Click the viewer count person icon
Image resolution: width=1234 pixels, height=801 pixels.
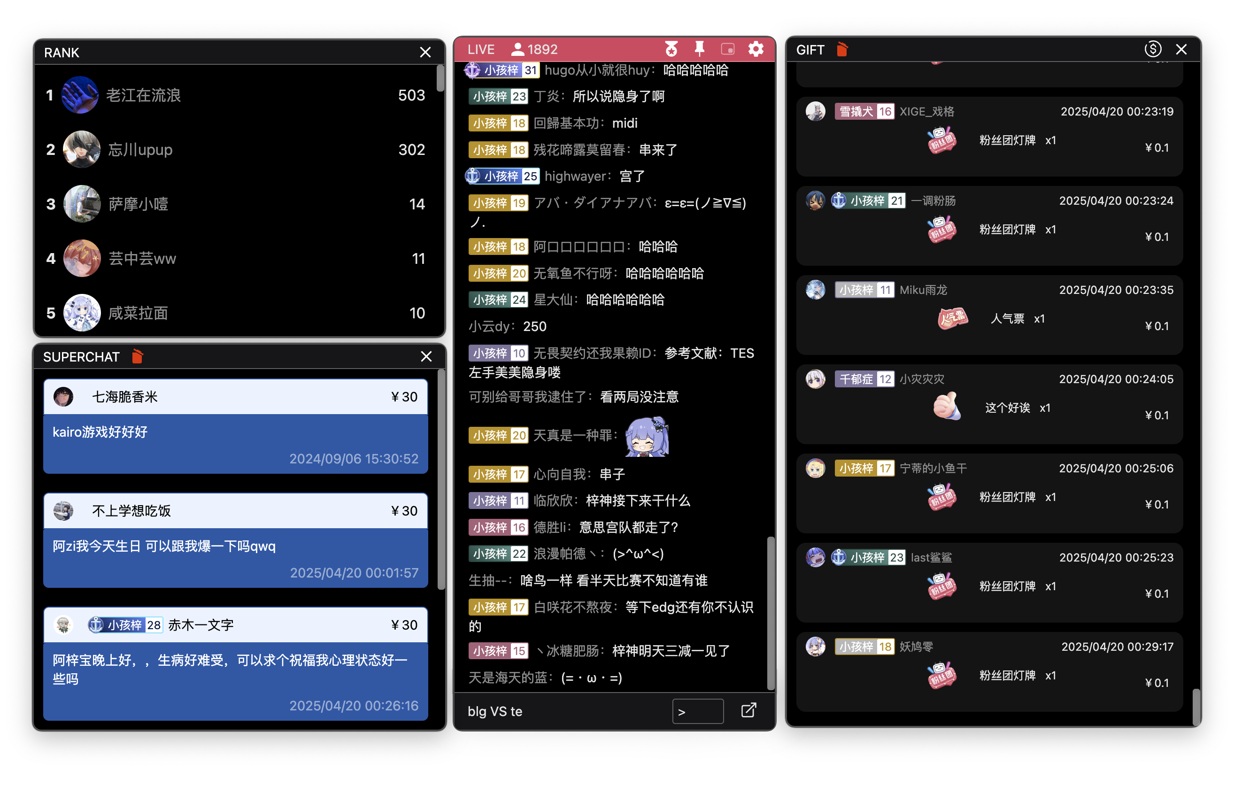[x=517, y=49]
